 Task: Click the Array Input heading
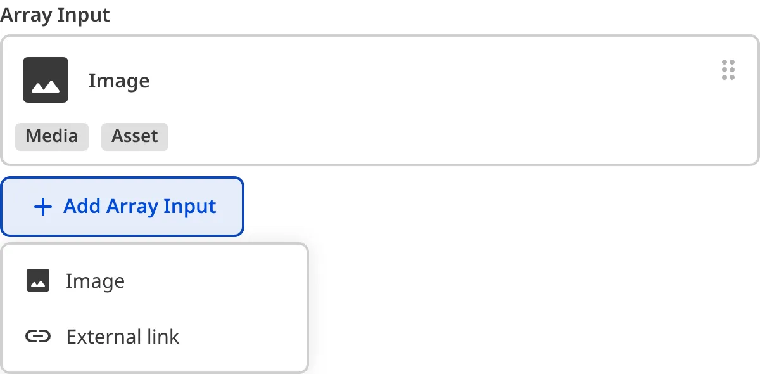pyautogui.click(x=54, y=14)
